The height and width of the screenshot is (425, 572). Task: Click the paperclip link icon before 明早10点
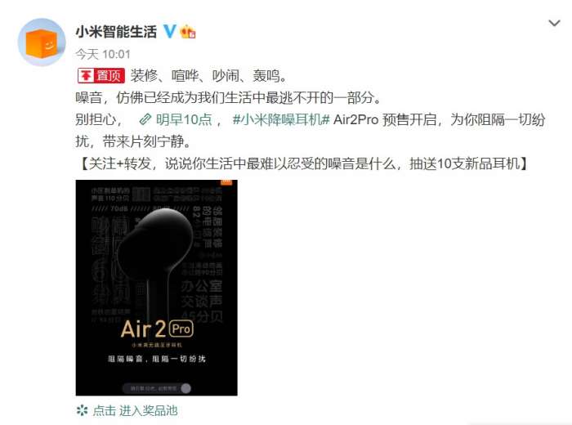(x=145, y=119)
